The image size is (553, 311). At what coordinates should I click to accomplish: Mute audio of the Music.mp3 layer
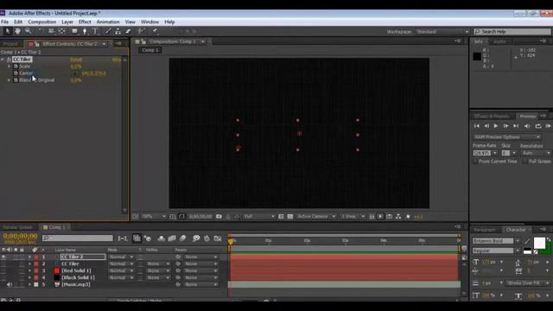(x=10, y=284)
